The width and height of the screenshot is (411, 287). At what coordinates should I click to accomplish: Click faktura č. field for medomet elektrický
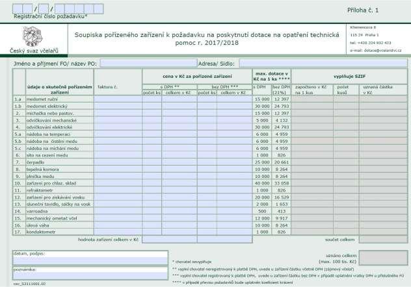click(x=118, y=106)
